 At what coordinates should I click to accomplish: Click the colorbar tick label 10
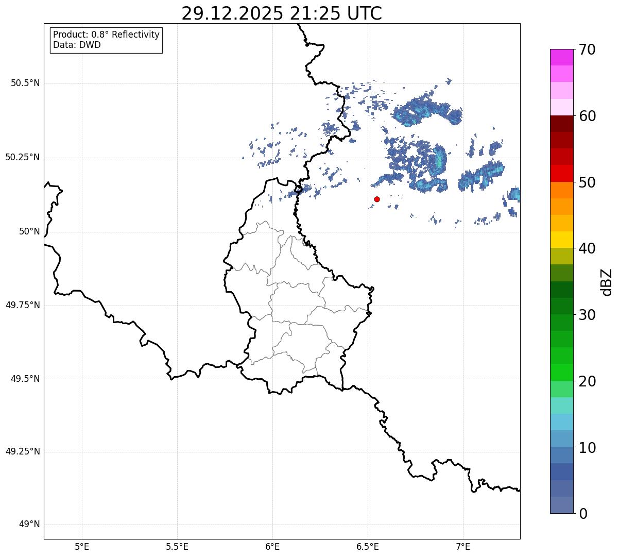pos(587,448)
